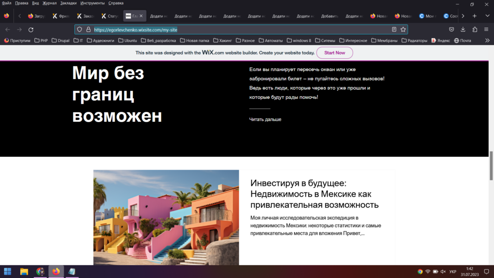Open the colorful Mexican houses thumbnail
This screenshot has height=278, width=494.
(x=166, y=217)
